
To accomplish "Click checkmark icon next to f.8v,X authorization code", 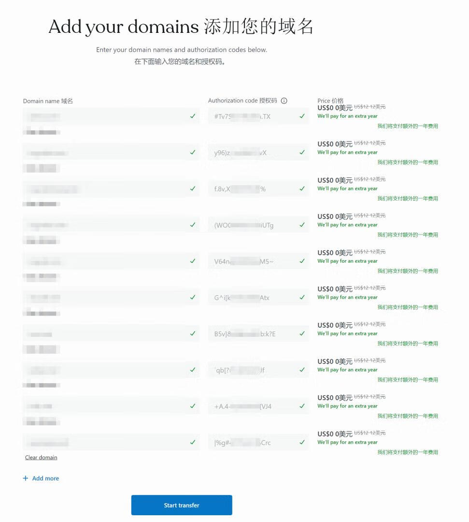I will click(302, 188).
